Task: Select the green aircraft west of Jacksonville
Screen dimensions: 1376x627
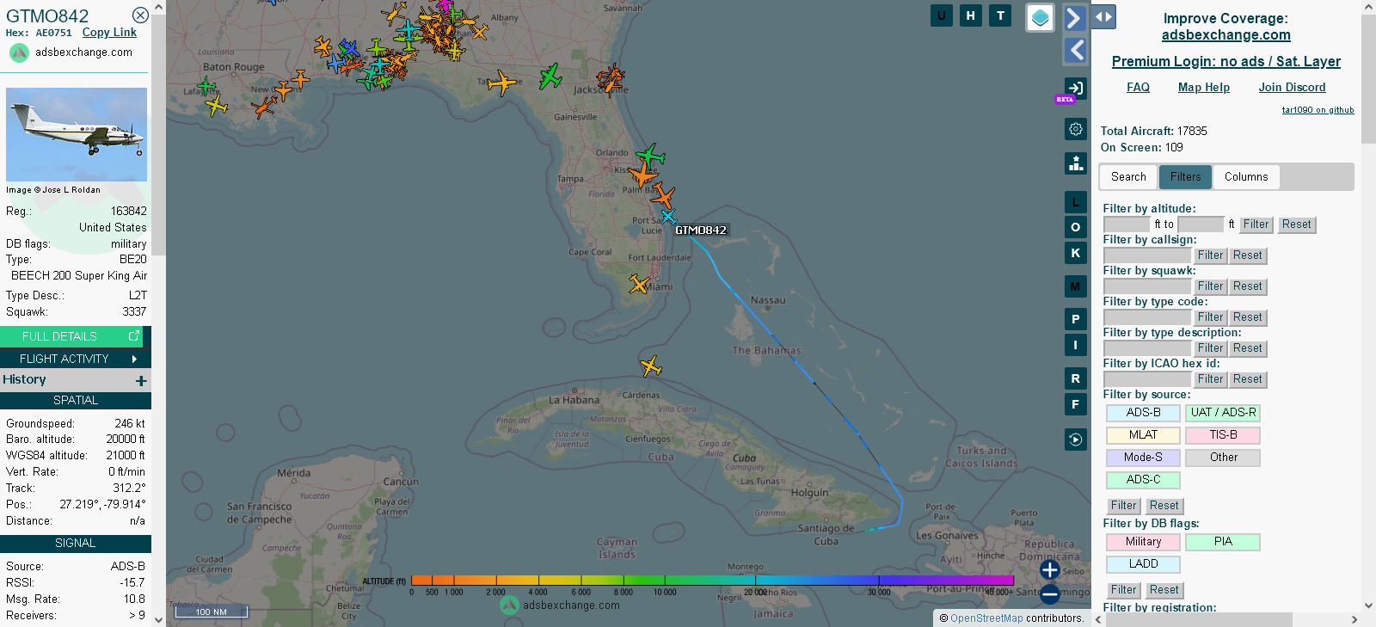Action: pos(550,77)
